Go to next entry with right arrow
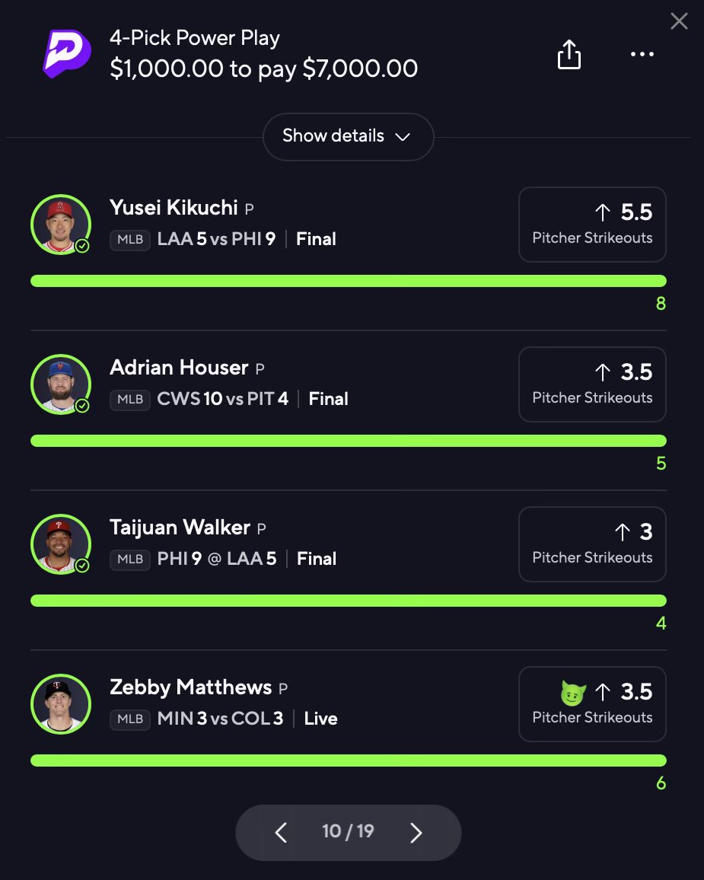Screen dimensions: 704x880 point(416,832)
